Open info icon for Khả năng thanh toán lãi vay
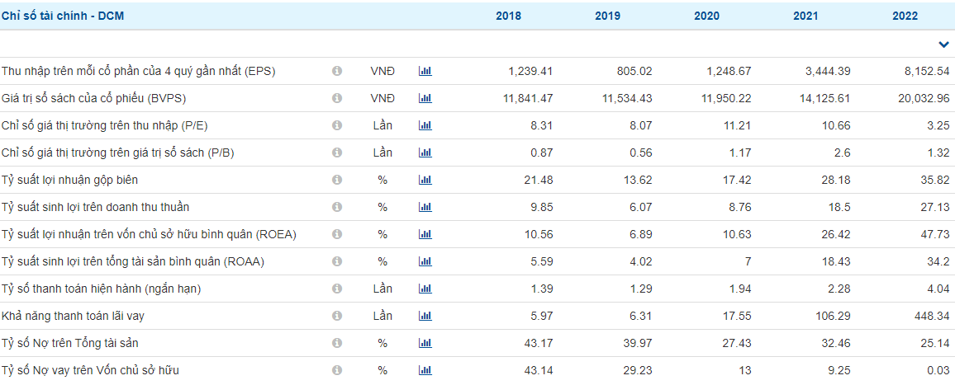The height and width of the screenshot is (385, 955). pos(337,316)
